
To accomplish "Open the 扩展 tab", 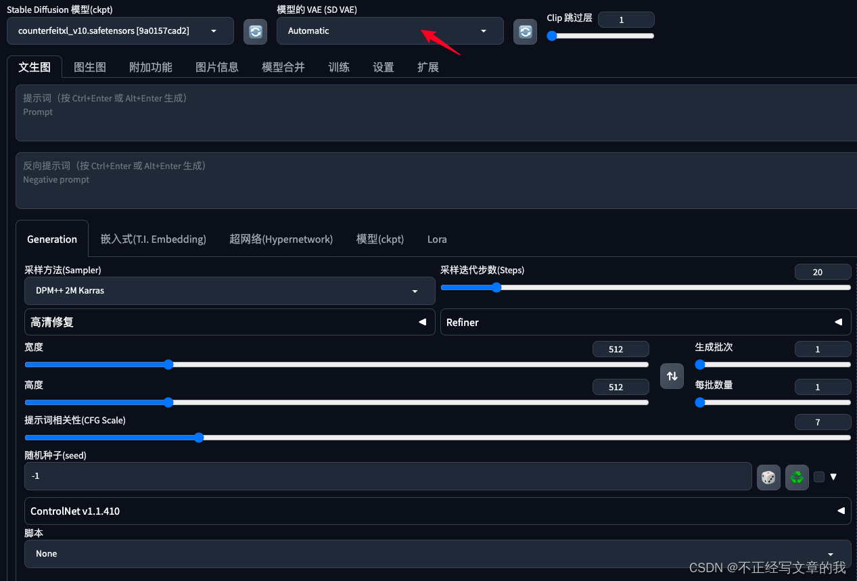I will pos(428,67).
